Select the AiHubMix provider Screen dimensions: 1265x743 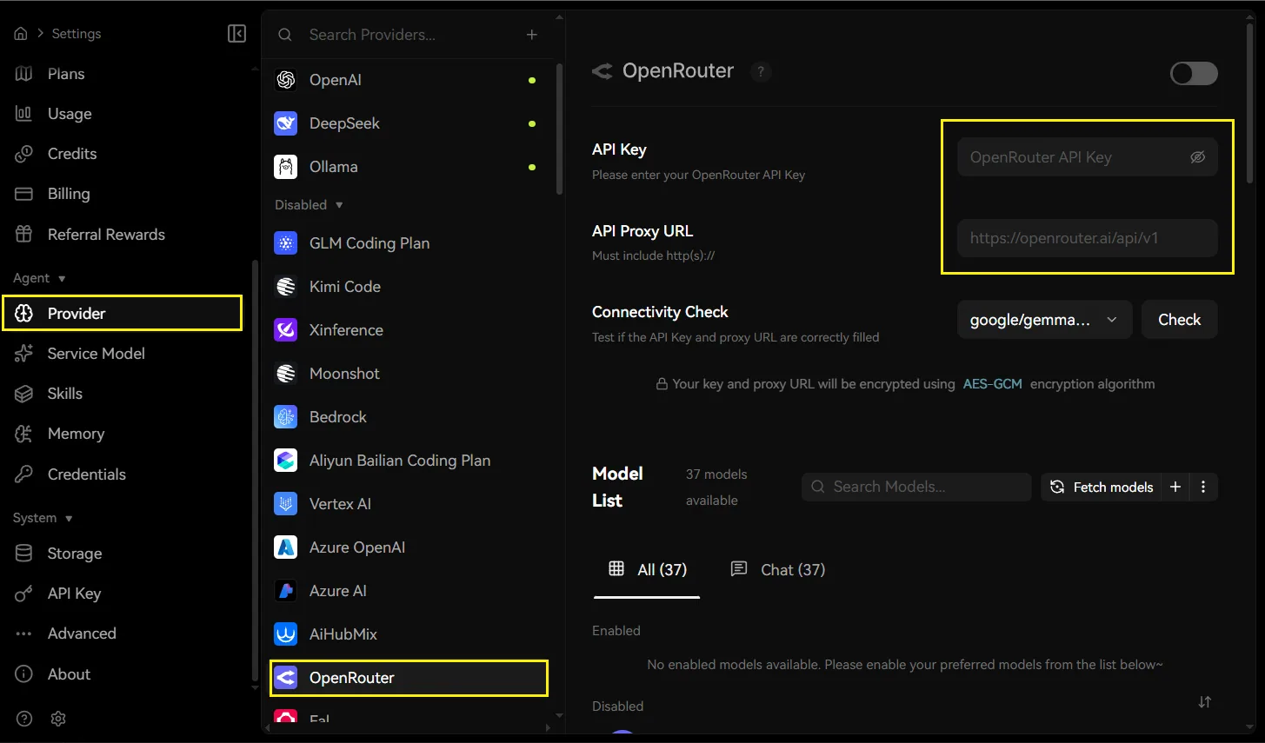[x=409, y=634]
